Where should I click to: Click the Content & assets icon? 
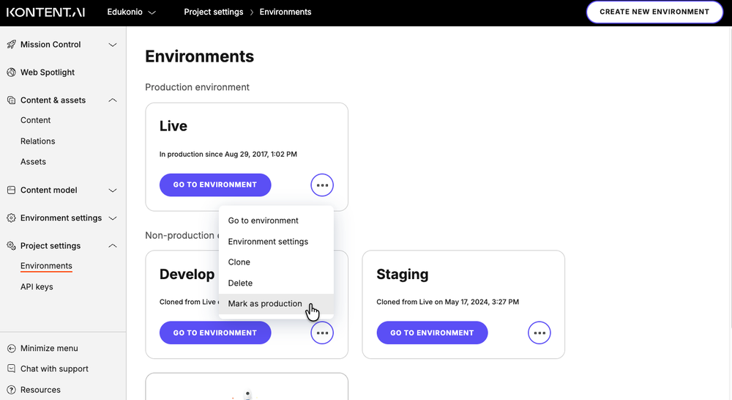coord(11,100)
